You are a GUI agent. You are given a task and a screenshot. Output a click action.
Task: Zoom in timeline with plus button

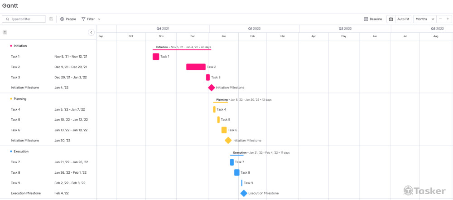point(448,19)
